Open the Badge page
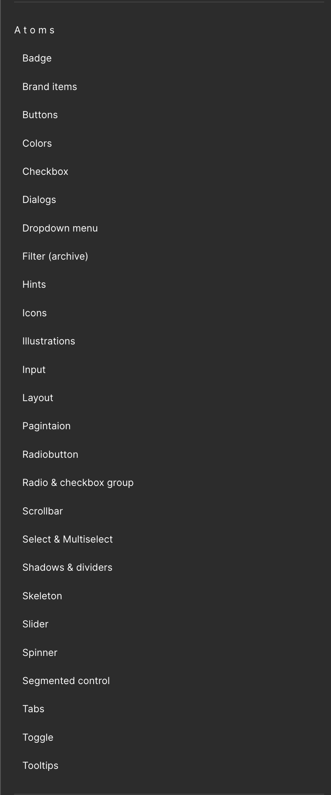Image resolution: width=331 pixels, height=795 pixels. pyautogui.click(x=37, y=58)
